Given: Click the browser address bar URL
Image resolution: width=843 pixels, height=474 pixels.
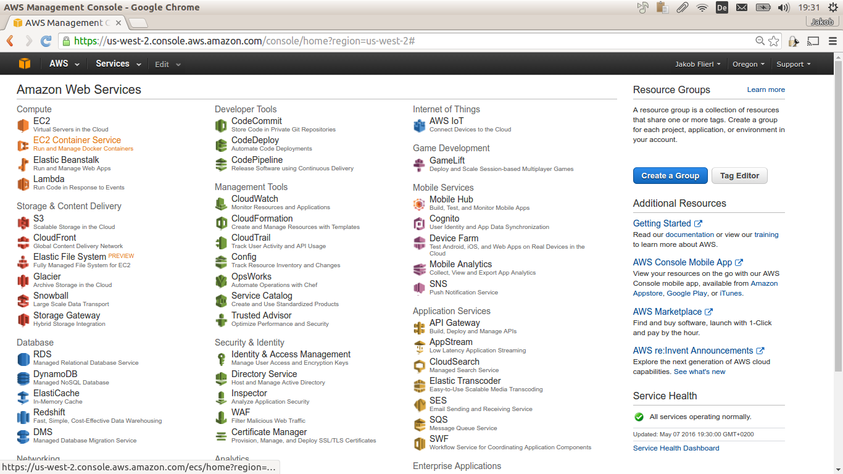Looking at the screenshot, I should pos(244,41).
